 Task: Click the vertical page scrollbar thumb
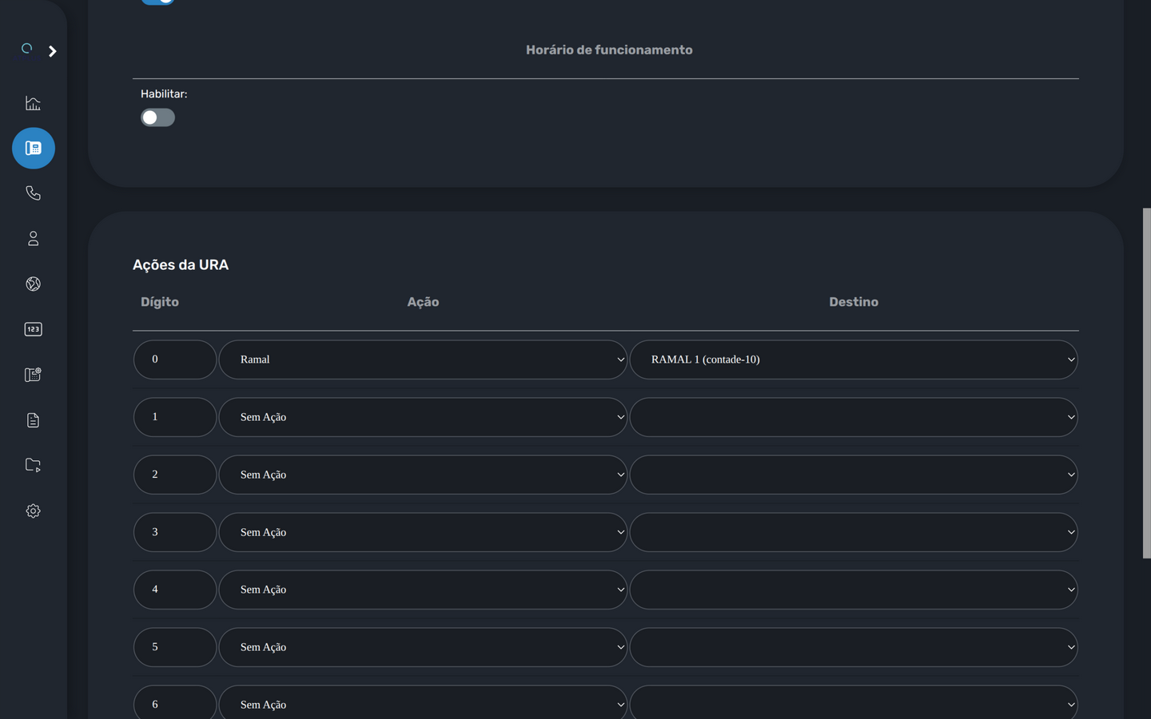[1146, 383]
